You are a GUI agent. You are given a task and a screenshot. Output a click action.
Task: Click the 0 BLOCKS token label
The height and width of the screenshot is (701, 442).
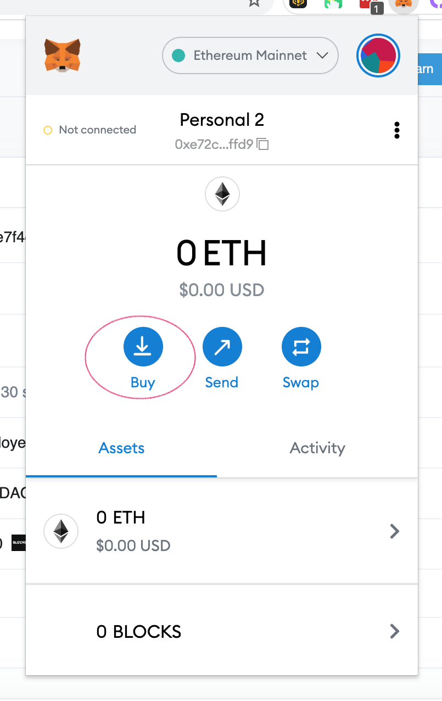pyautogui.click(x=138, y=632)
